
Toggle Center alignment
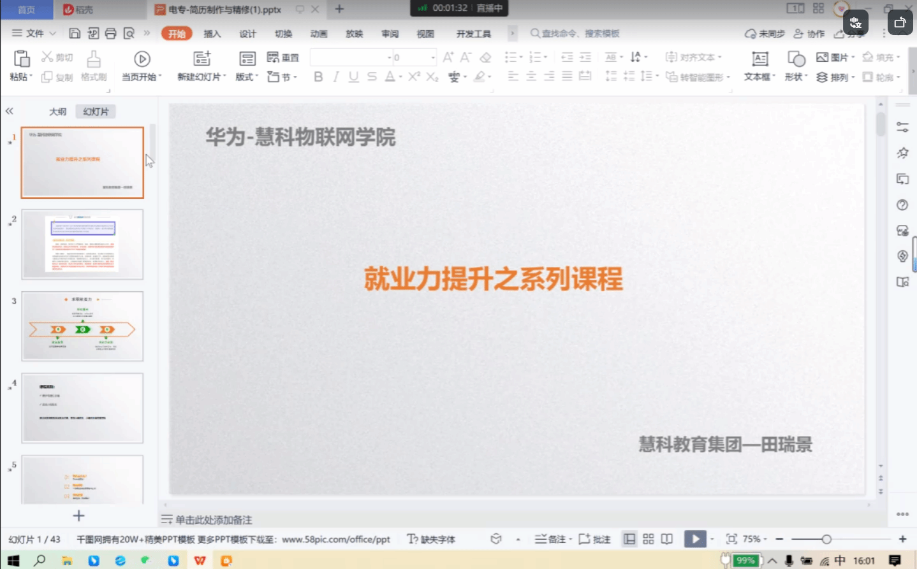coord(531,76)
